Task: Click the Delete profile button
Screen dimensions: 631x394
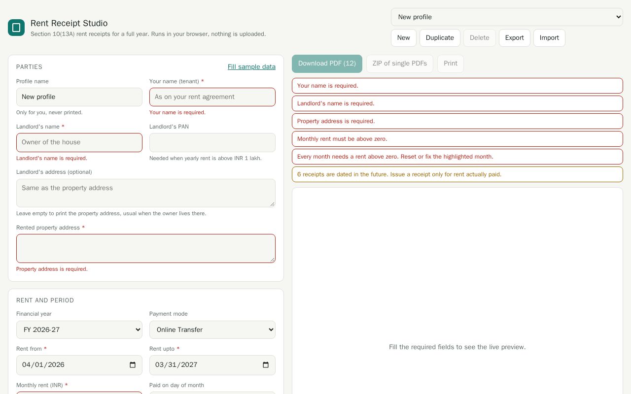Action: [480, 38]
